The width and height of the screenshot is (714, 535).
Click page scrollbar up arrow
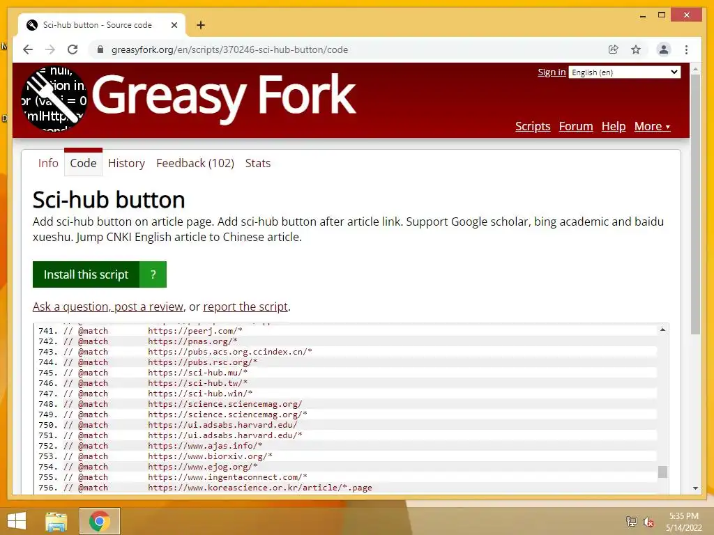(695, 69)
